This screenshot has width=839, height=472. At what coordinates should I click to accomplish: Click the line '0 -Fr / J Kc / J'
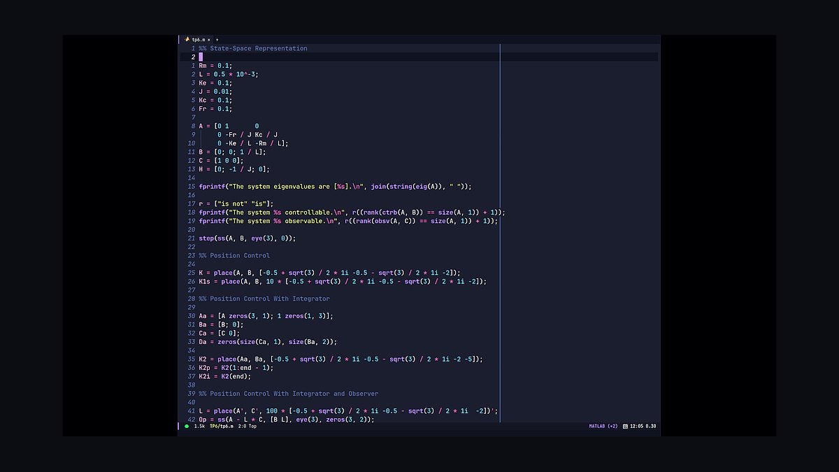(x=248, y=134)
